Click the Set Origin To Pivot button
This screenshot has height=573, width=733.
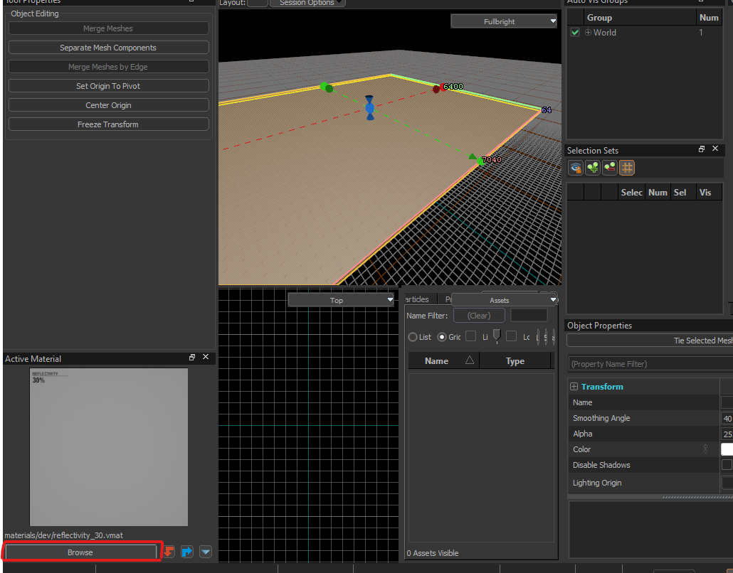click(x=108, y=86)
